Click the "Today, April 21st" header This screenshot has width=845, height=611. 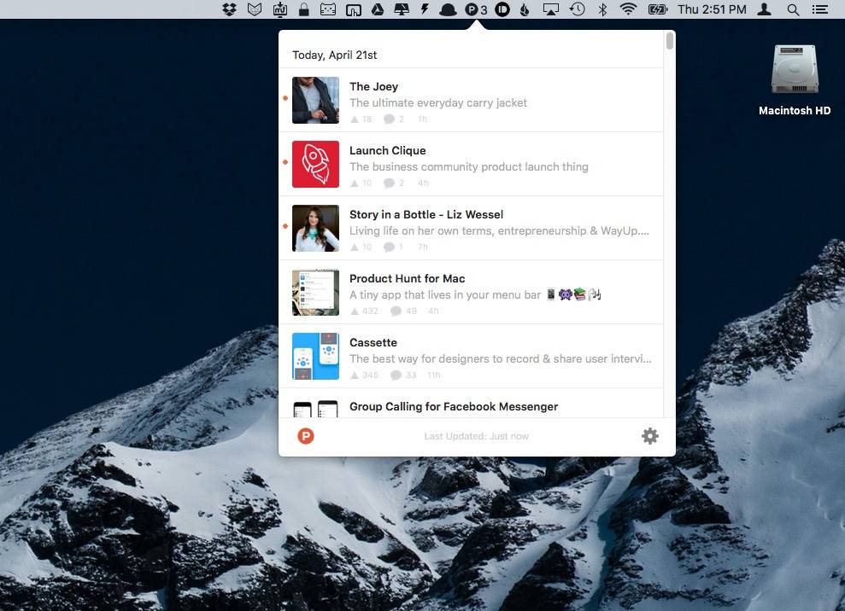click(335, 55)
